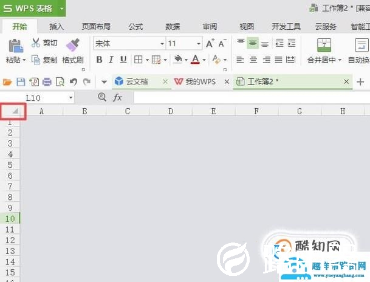Apply cell borders icon
This screenshot has height=282, width=370.
pyautogui.click(x=138, y=60)
